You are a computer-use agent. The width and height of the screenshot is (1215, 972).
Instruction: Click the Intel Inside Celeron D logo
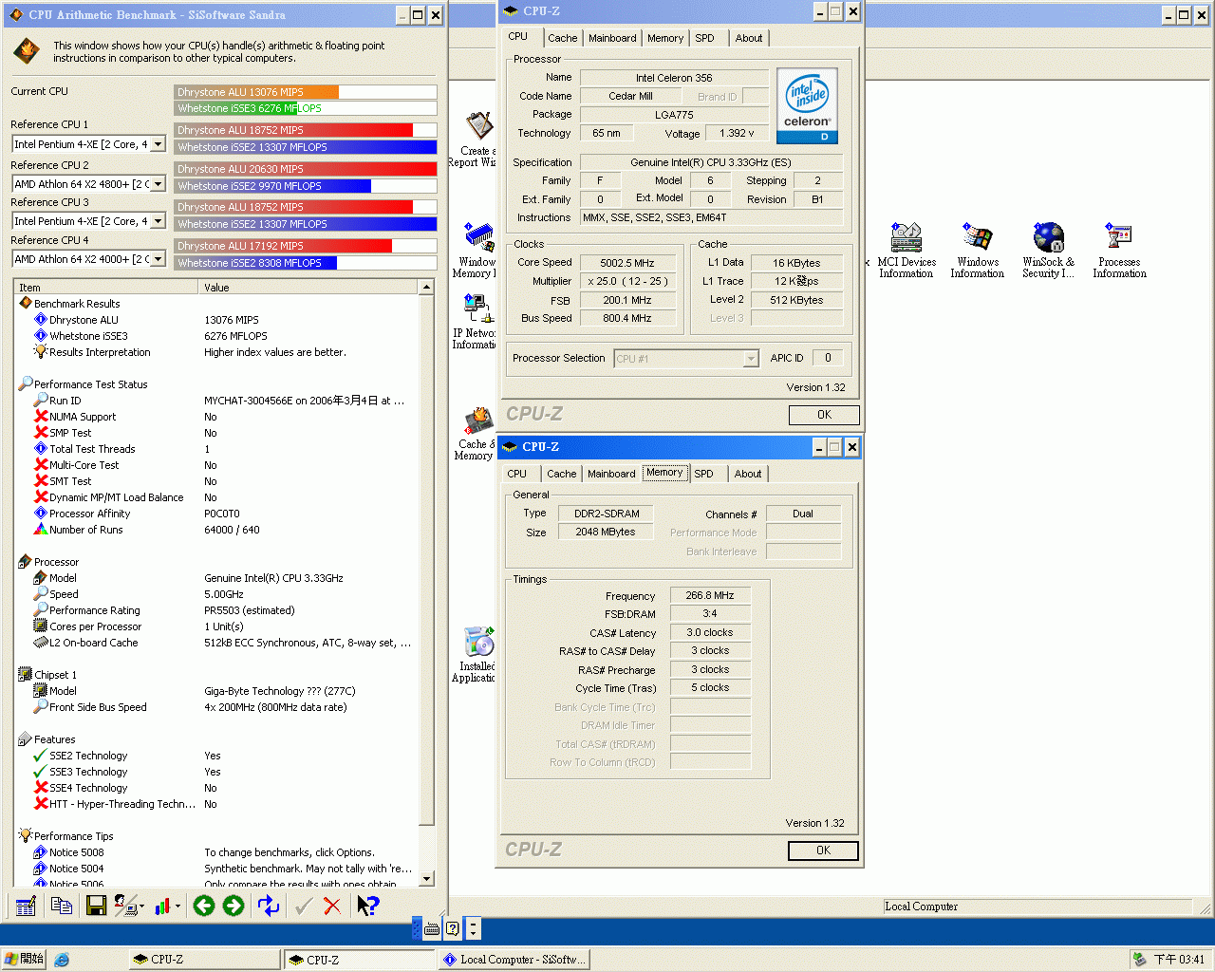807,105
